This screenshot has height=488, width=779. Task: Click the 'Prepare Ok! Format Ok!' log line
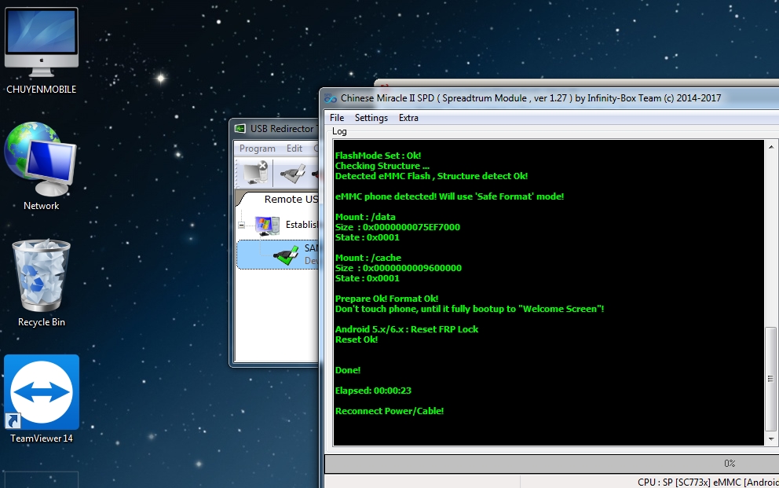pyautogui.click(x=386, y=299)
